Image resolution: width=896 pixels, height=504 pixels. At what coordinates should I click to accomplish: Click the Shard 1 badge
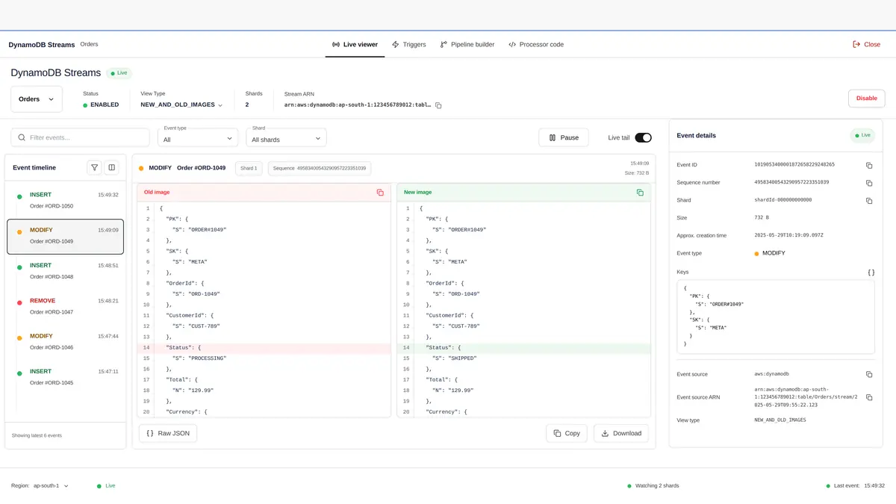pos(249,168)
